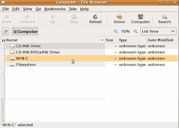Screen dimensions: 179x128
Task: Sort by the Type column header
Action: [x=132, y=40]
